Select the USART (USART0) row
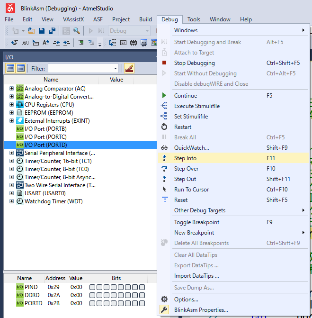The width and height of the screenshot is (312, 318). coord(80,193)
